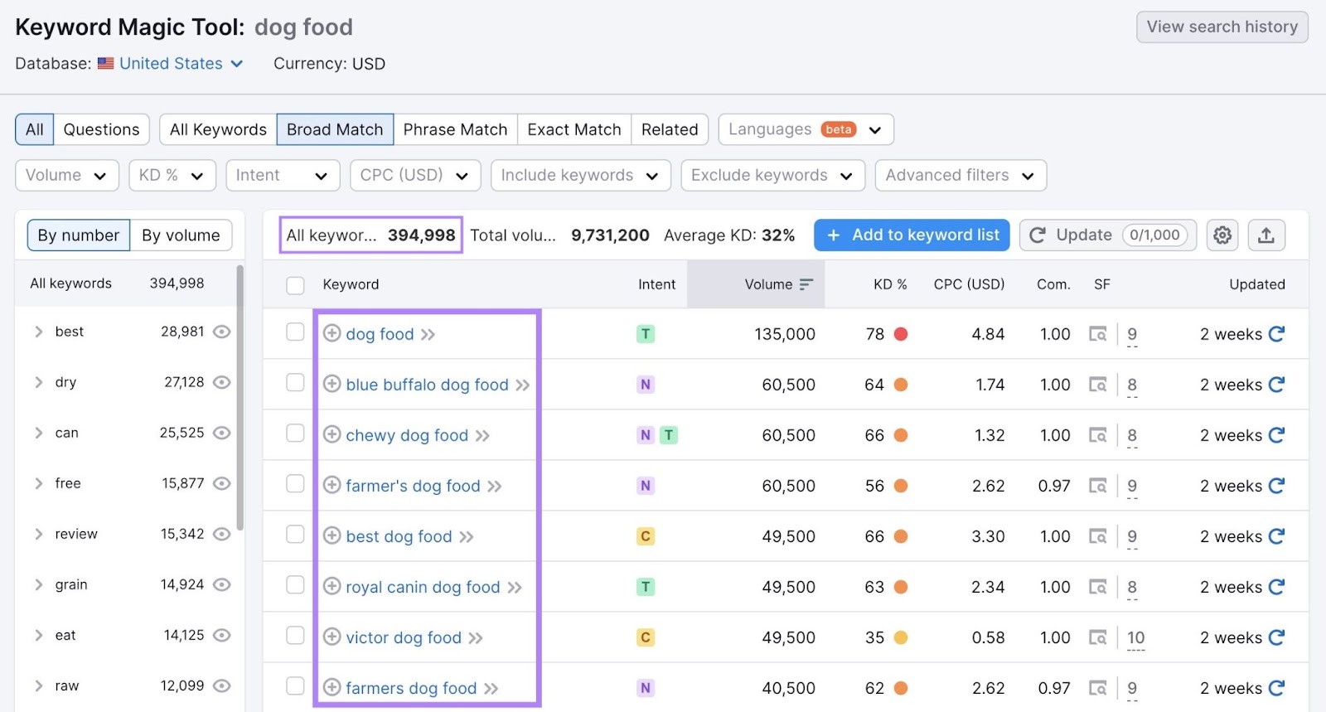Refresh the dog food row metrics
The height and width of the screenshot is (712, 1326).
(1276, 334)
